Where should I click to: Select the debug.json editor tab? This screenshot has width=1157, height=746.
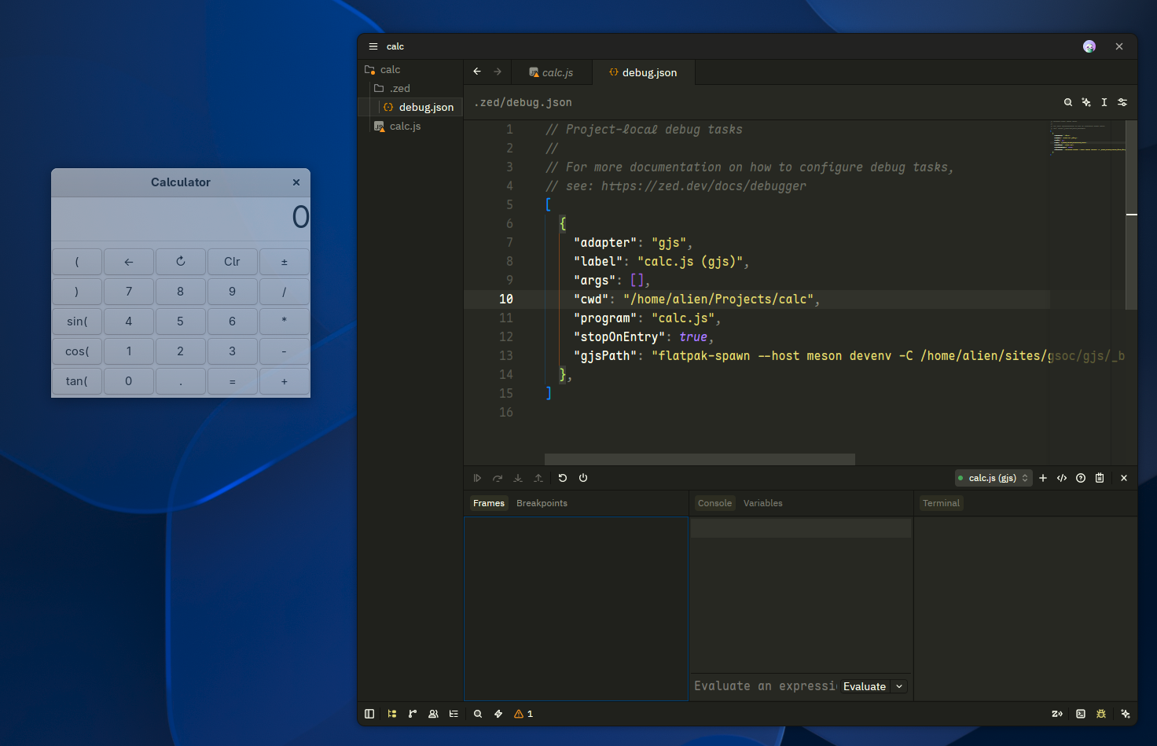pos(643,72)
